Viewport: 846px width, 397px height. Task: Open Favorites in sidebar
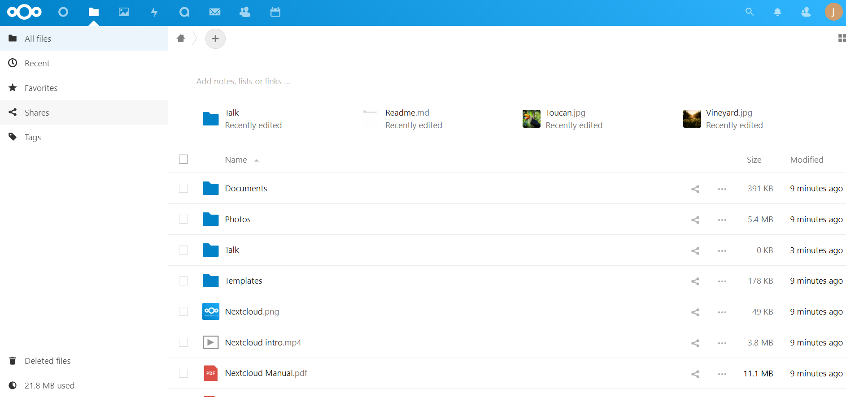coord(84,88)
